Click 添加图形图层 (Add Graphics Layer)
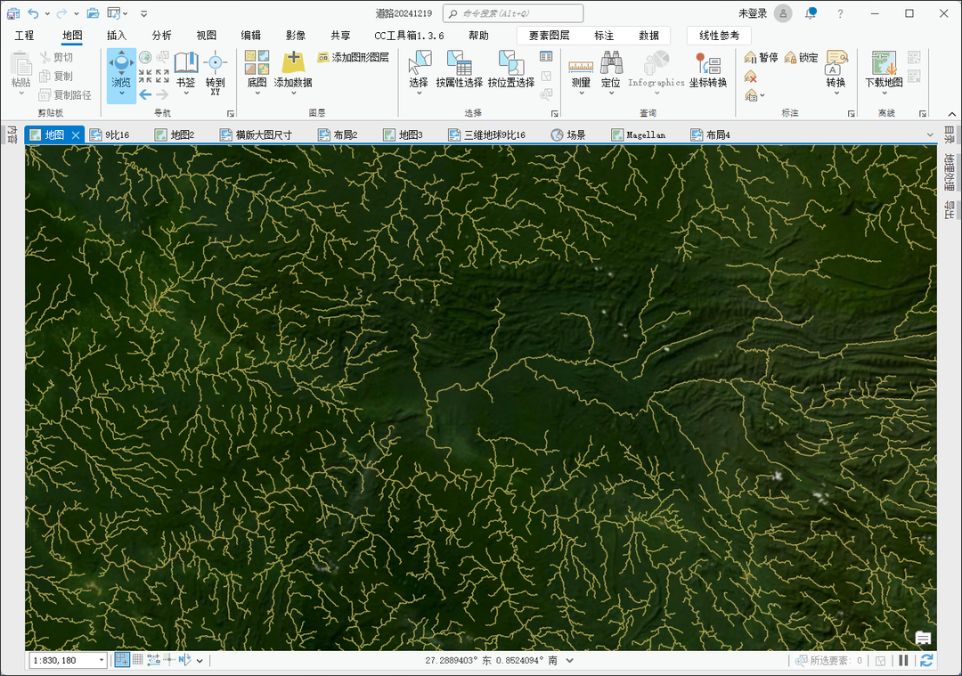This screenshot has height=676, width=962. coord(354,57)
